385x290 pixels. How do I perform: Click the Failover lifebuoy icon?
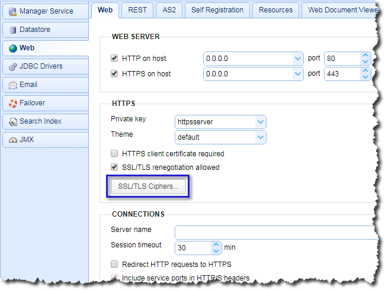pos(13,104)
